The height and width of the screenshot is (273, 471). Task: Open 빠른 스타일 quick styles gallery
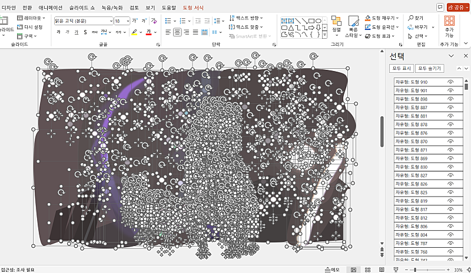(353, 25)
